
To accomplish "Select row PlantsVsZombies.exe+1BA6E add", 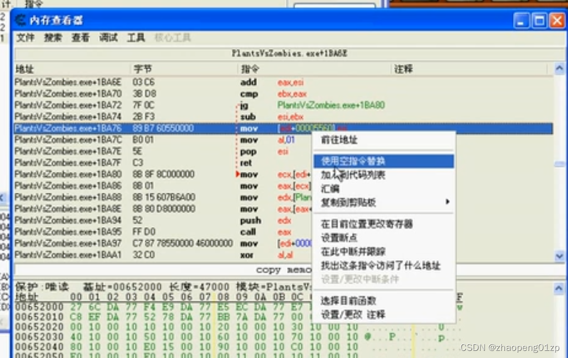I will pyautogui.click(x=284, y=82).
